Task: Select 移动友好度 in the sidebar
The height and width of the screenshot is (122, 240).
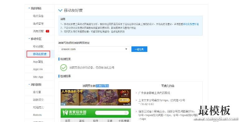Action: [40, 54]
